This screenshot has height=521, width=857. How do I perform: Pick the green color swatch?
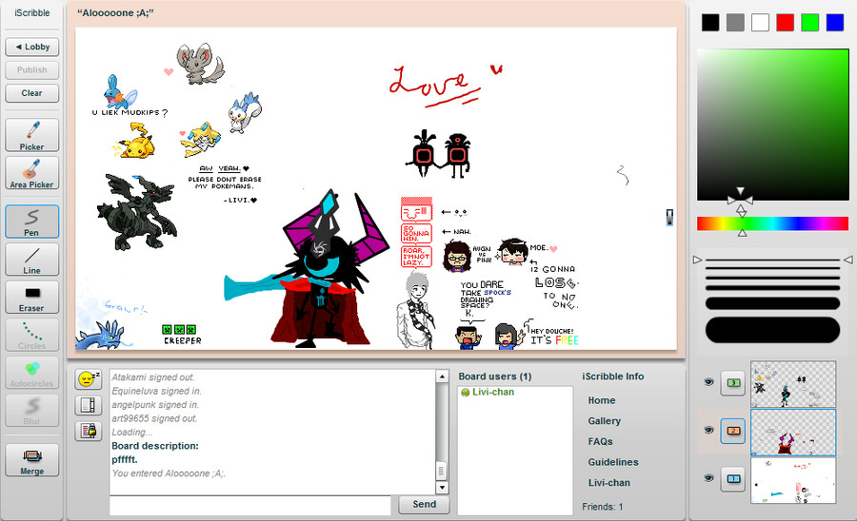click(x=810, y=23)
